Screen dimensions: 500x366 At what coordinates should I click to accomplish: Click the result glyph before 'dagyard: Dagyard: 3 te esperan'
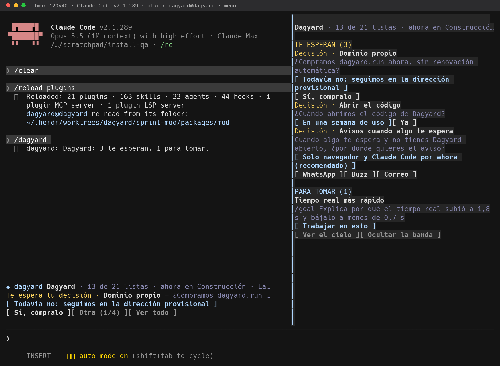(16, 149)
